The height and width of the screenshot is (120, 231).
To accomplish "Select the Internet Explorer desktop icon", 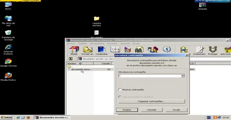I will (8, 50).
